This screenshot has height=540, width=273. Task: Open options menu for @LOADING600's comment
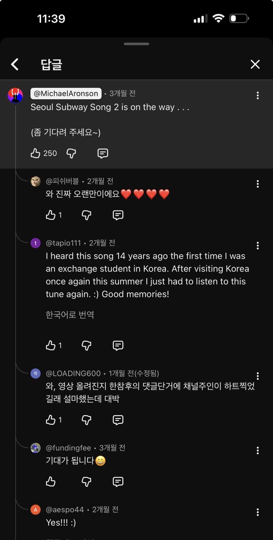[258, 376]
